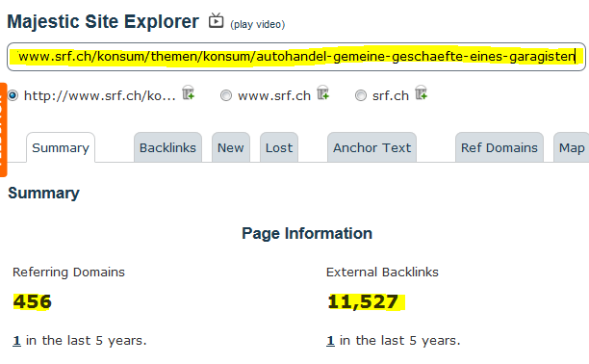The width and height of the screenshot is (589, 364).
Task: Open the Lost tab
Action: pyautogui.click(x=279, y=147)
